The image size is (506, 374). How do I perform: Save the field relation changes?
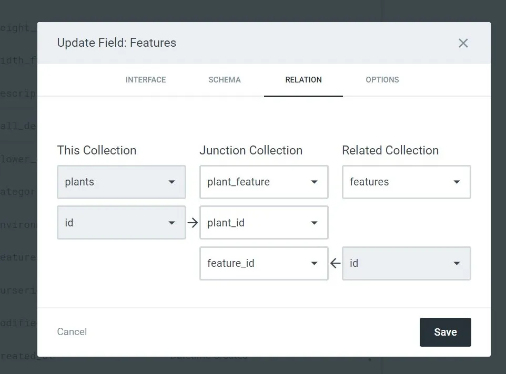pyautogui.click(x=445, y=332)
